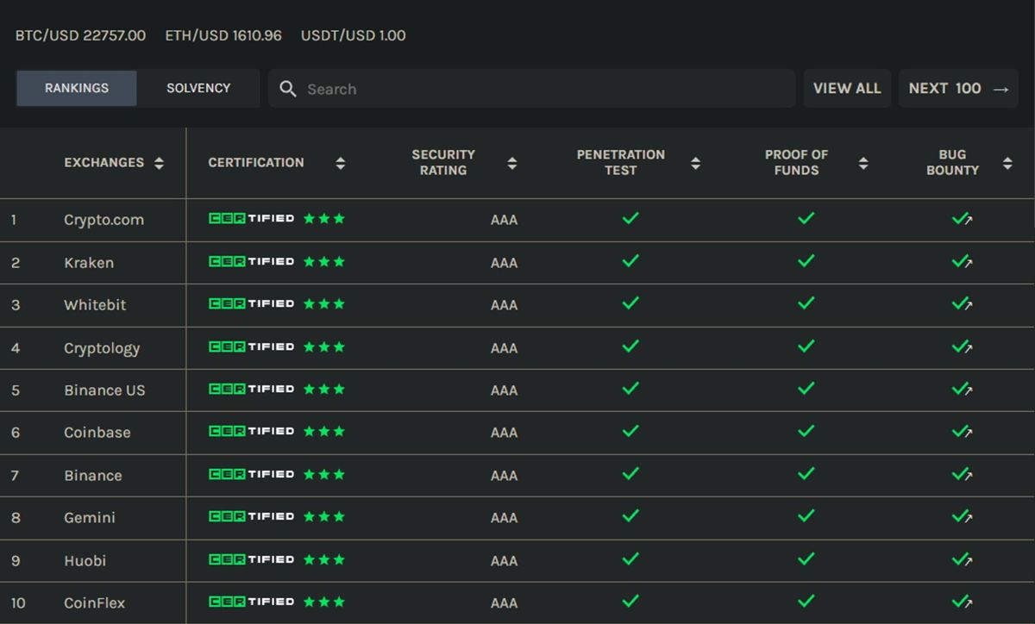The width and height of the screenshot is (1035, 624).
Task: Switch to the Rankings tab
Action: tap(77, 88)
